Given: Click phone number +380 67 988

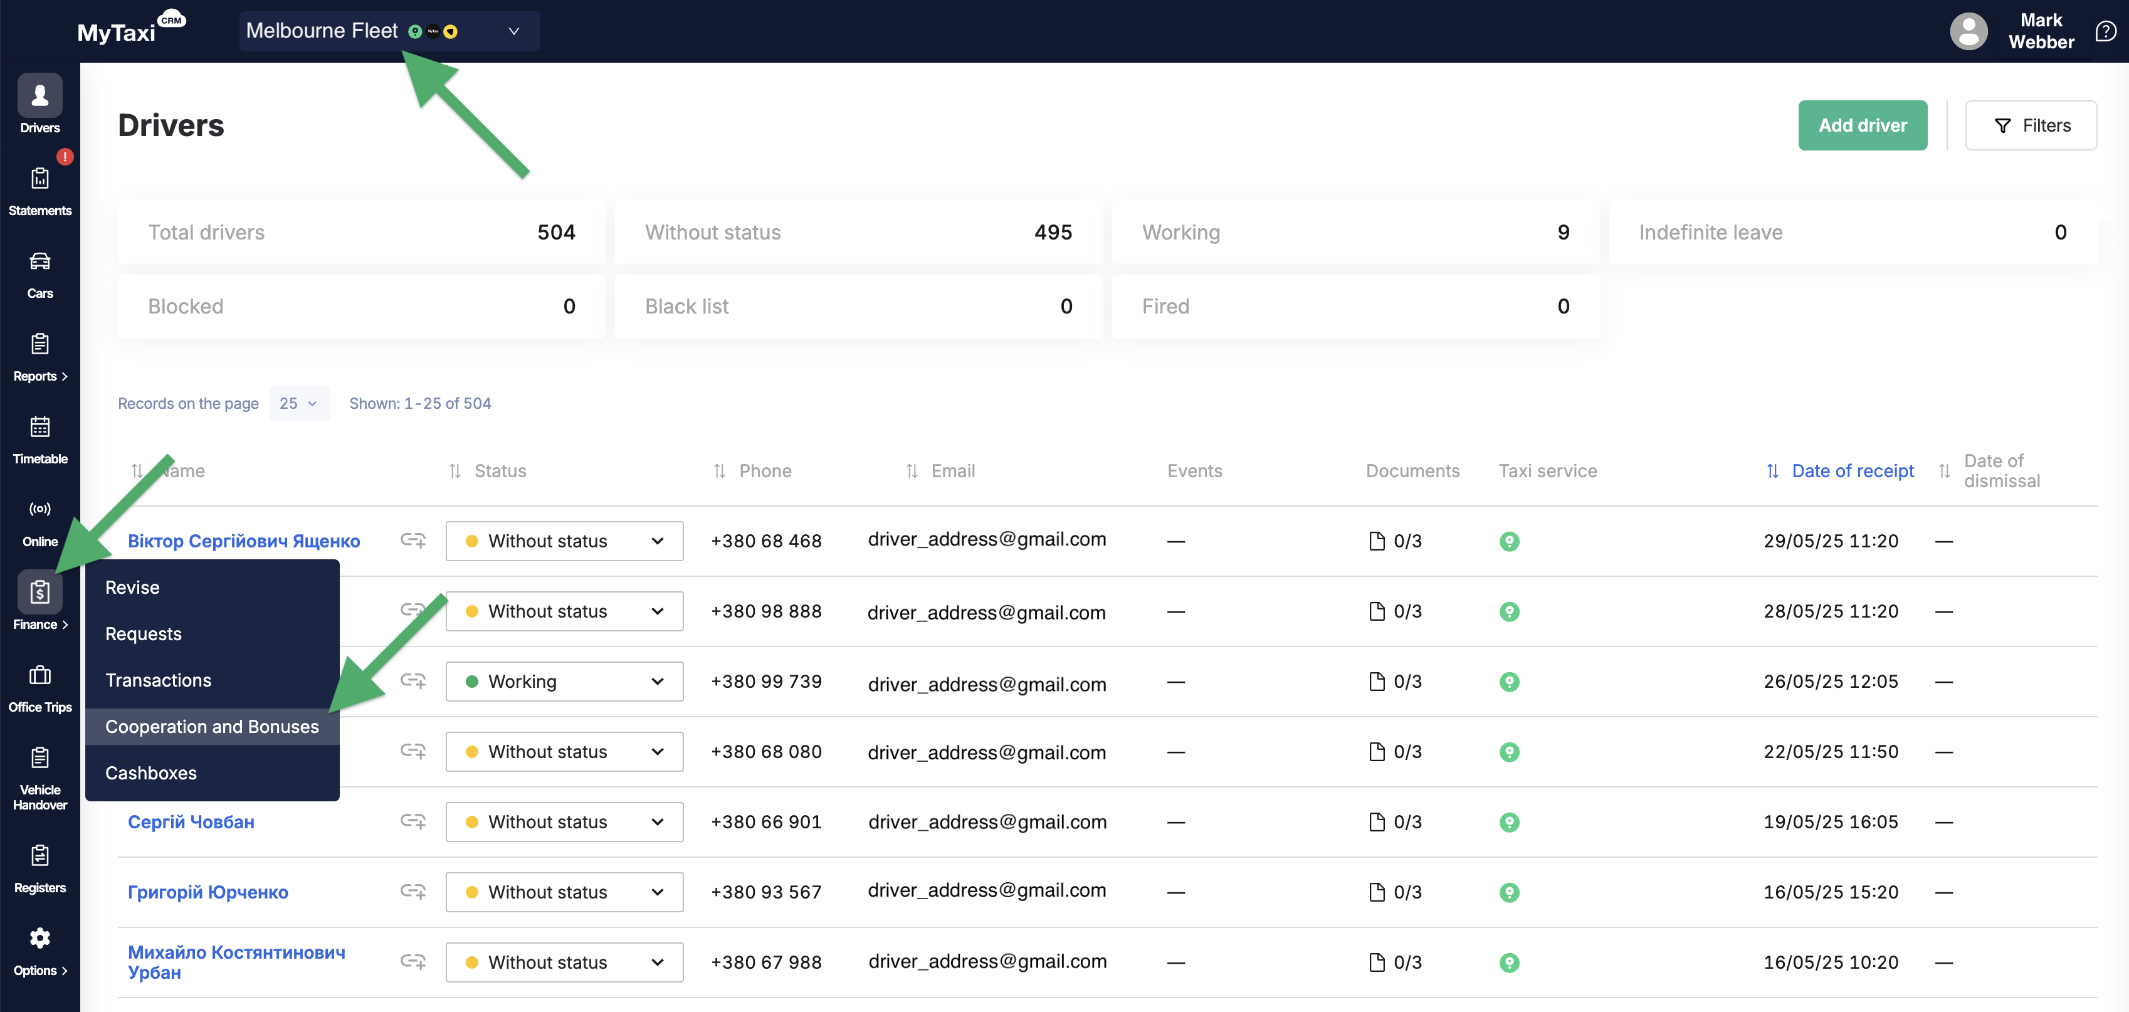Looking at the screenshot, I should pyautogui.click(x=766, y=962).
